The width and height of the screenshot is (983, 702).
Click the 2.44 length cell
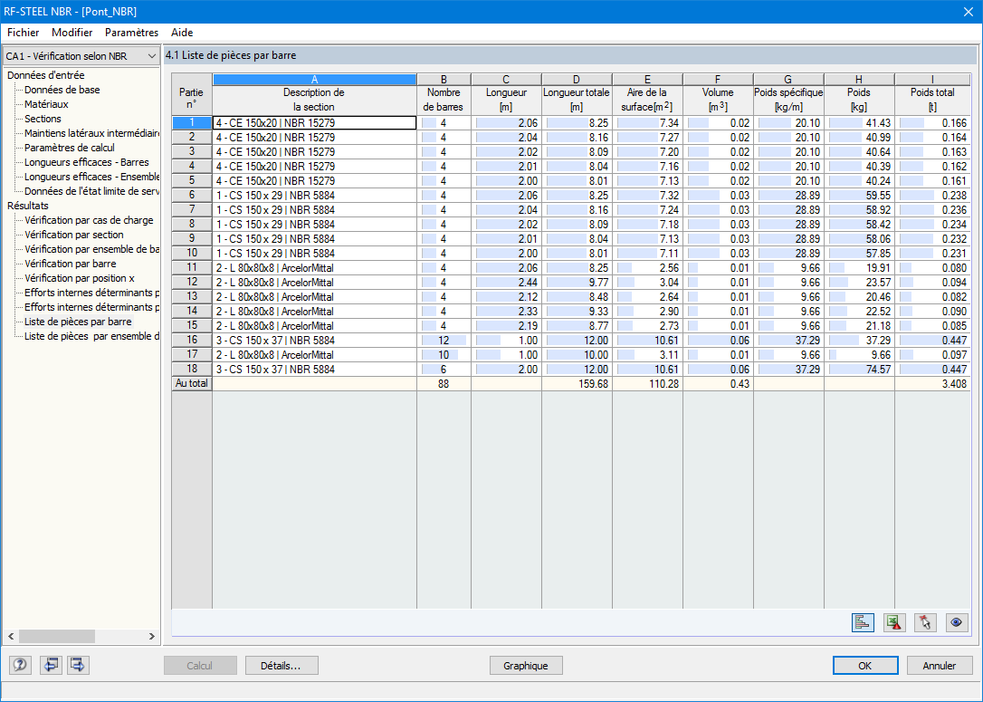tap(507, 283)
